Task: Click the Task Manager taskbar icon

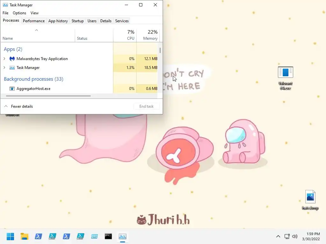Action: pyautogui.click(x=123, y=236)
